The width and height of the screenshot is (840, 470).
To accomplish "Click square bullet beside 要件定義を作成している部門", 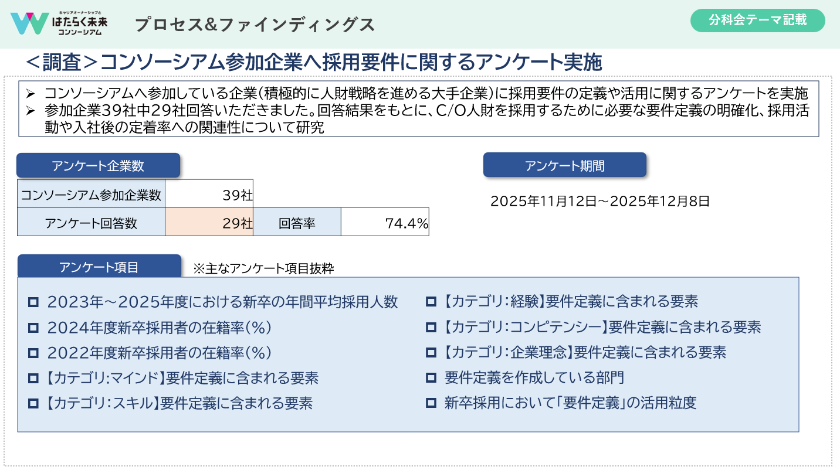I will (x=431, y=377).
